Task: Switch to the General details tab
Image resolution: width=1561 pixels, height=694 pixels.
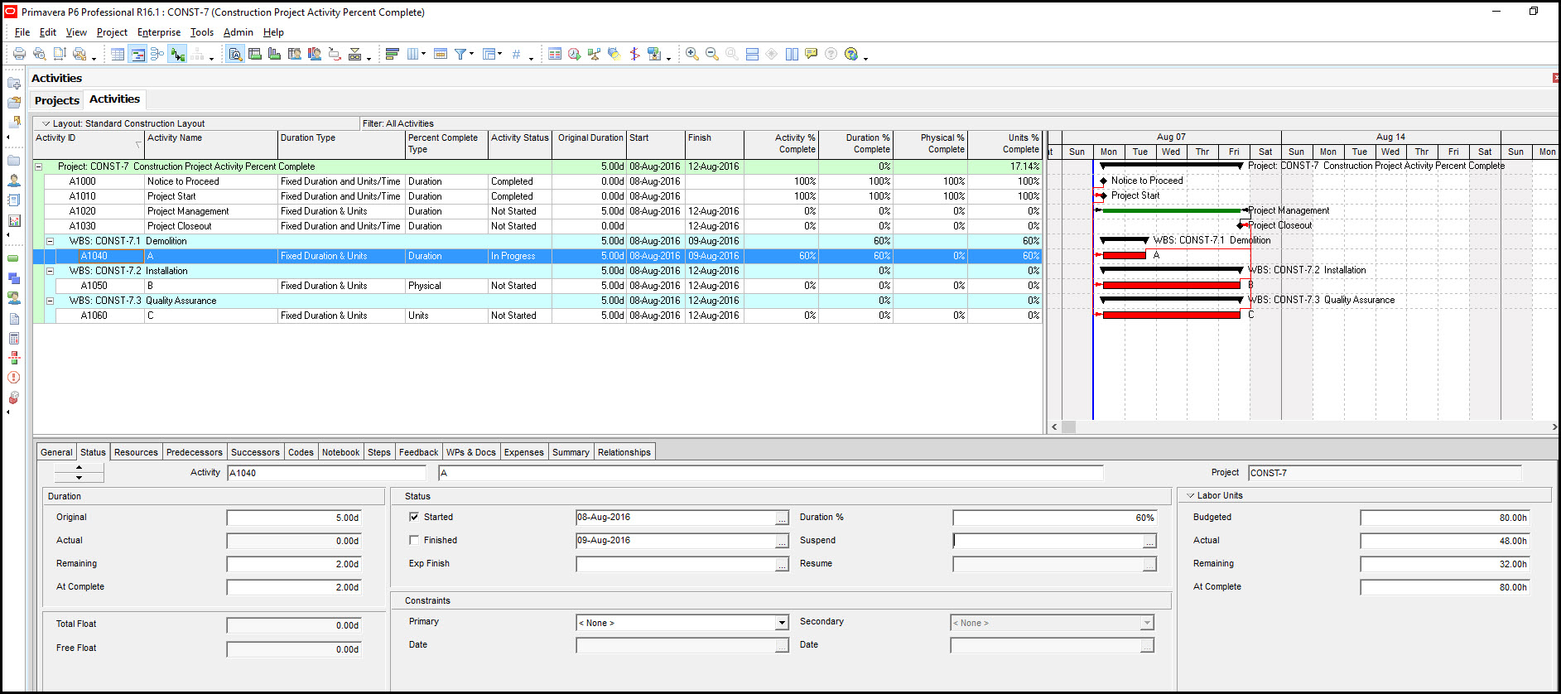Action: click(56, 452)
